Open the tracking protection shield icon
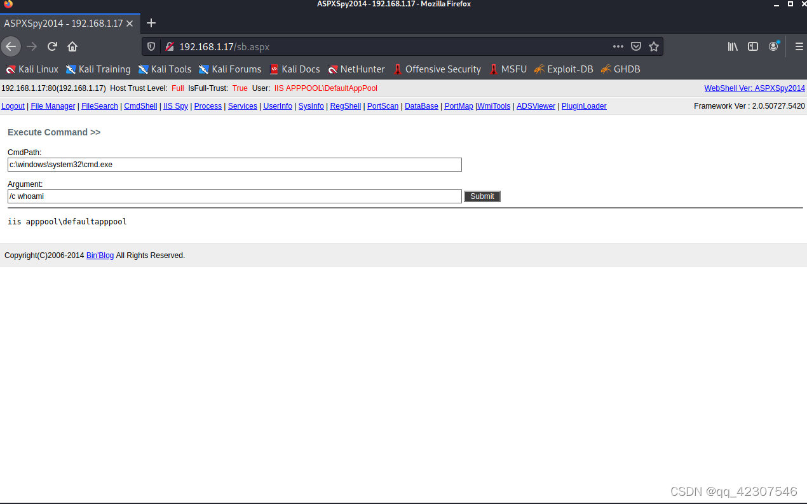The width and height of the screenshot is (807, 504). 151,46
